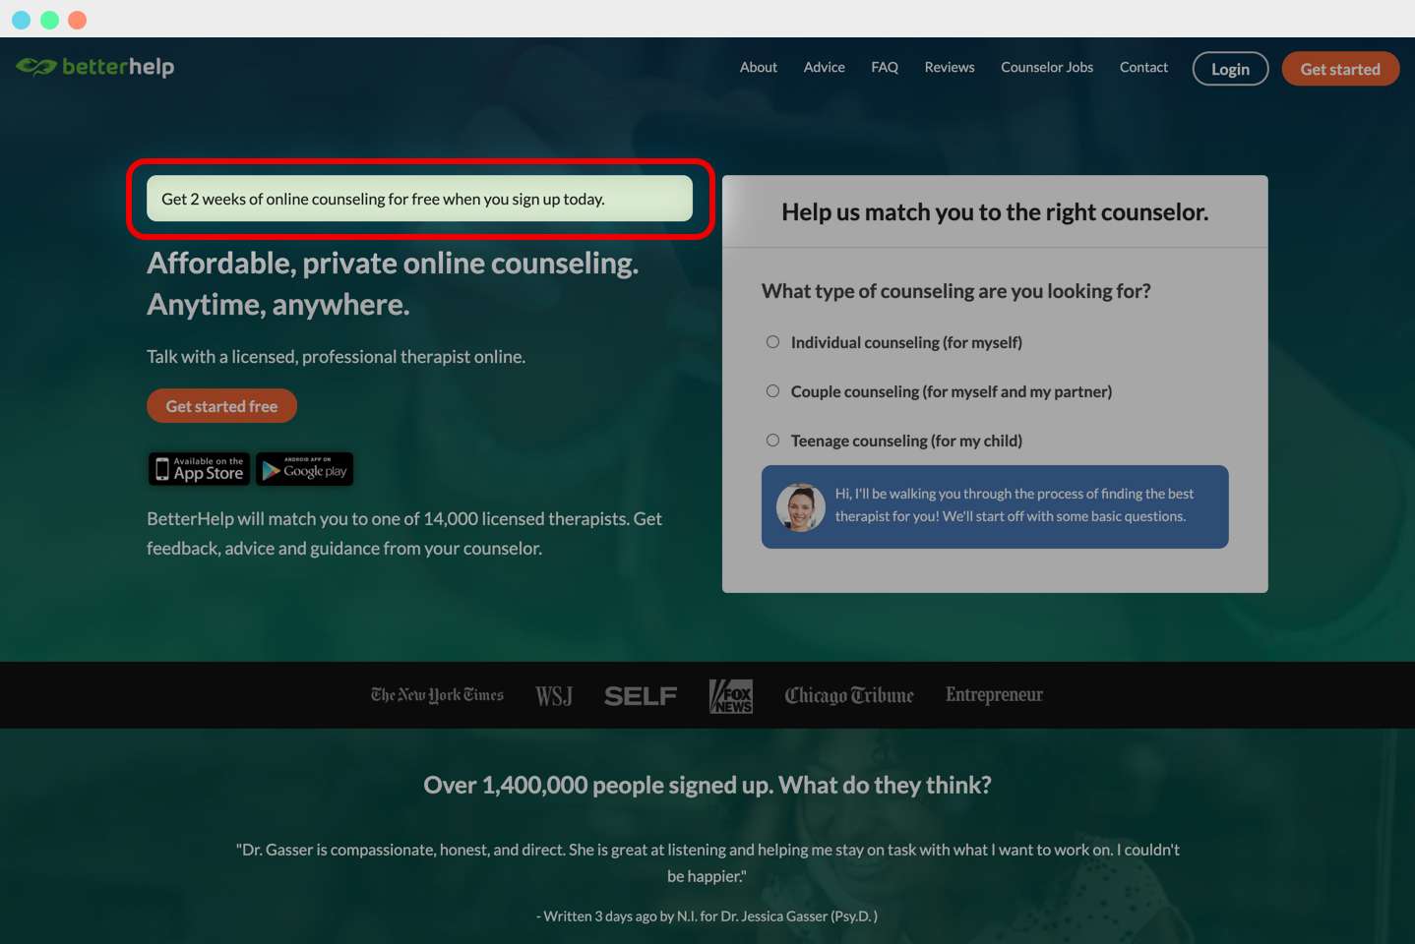Viewport: 1415px width, 944px height.
Task: Click 'Affordable, private online counseling' headline
Action: [393, 284]
